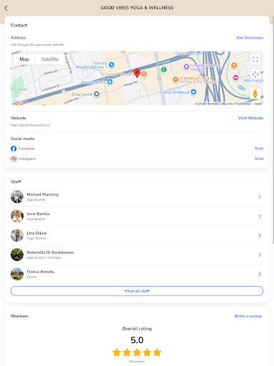Image resolution: width=274 pixels, height=366 pixels.
Task: Click the five-star rating display
Action: [137, 352]
